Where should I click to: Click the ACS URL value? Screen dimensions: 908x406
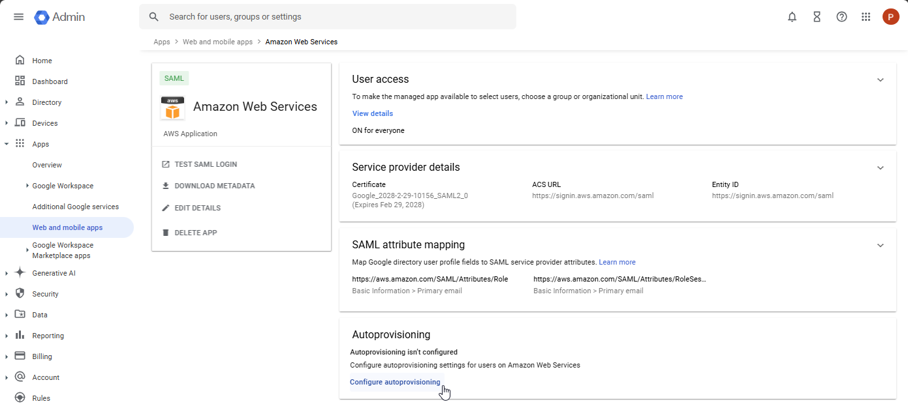[593, 196]
